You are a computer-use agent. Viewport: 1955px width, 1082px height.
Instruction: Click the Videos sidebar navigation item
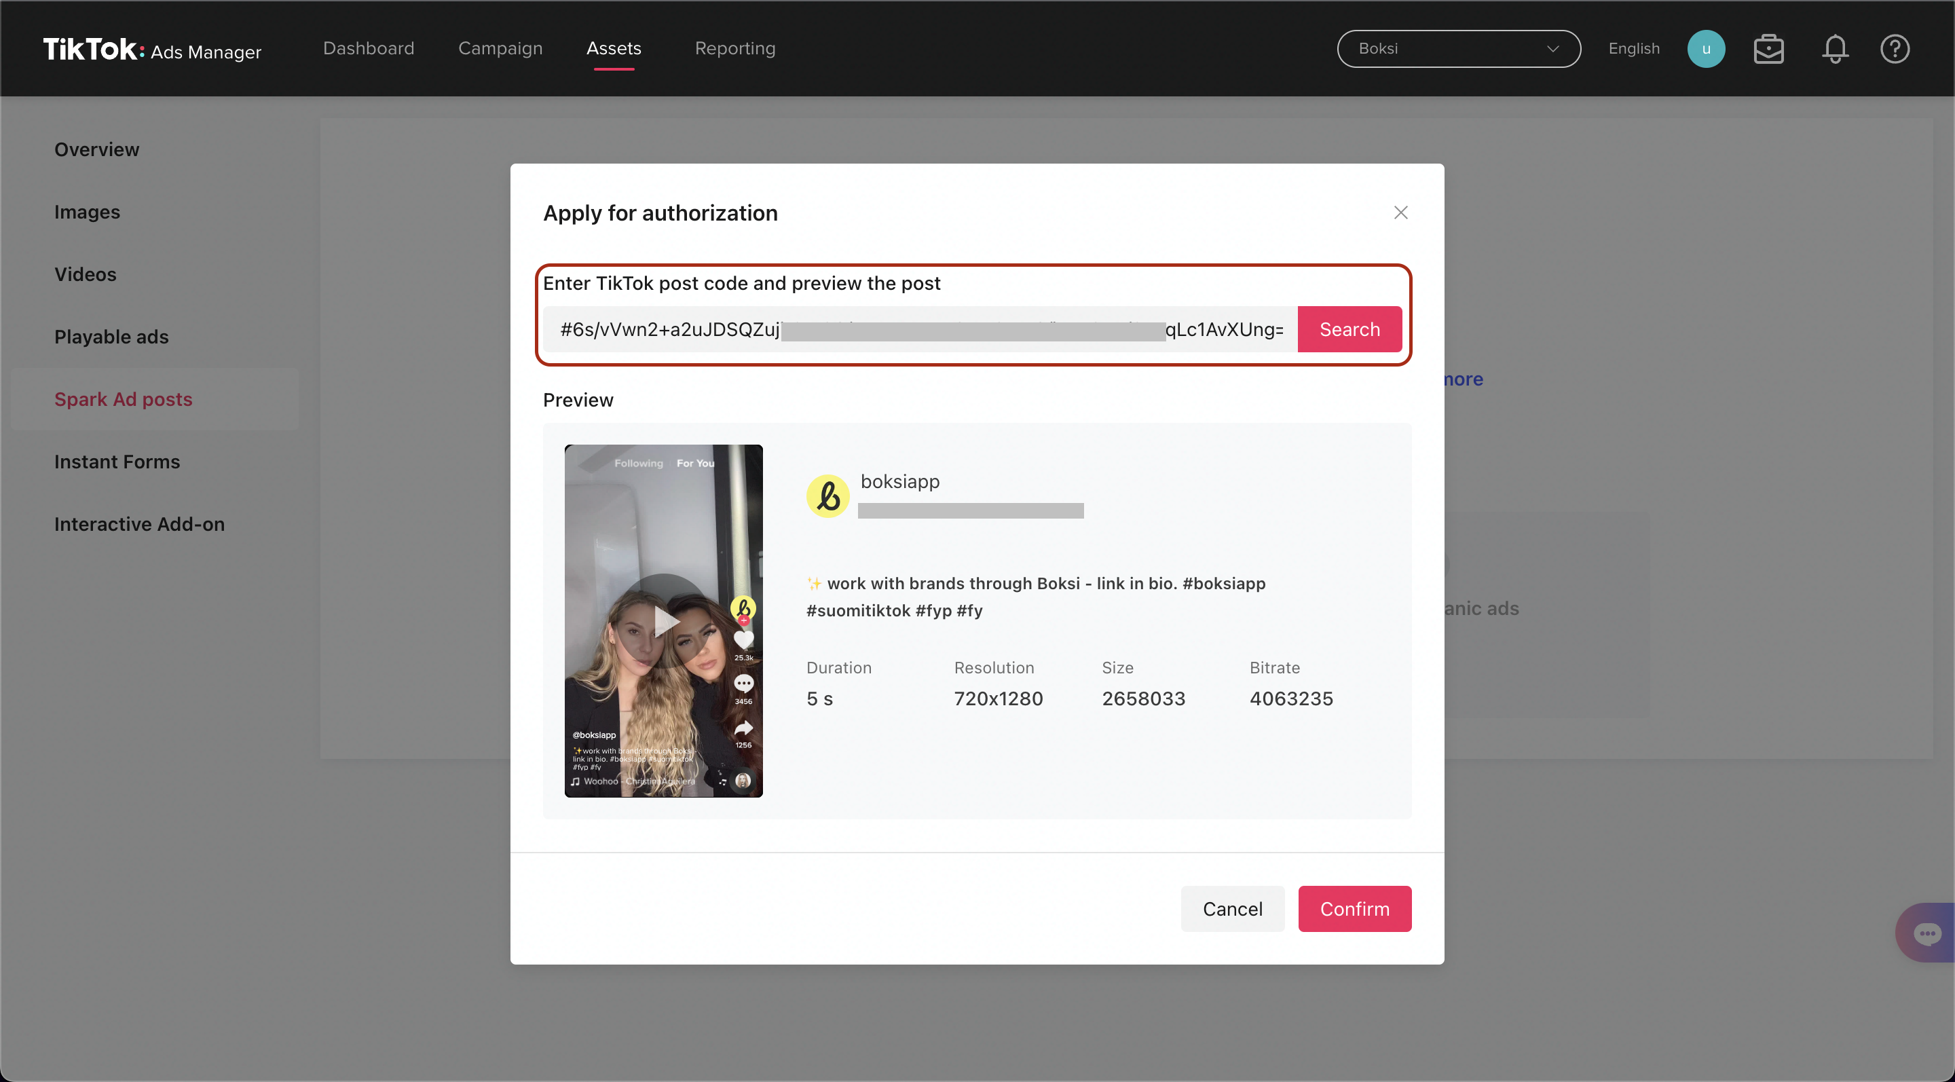84,273
